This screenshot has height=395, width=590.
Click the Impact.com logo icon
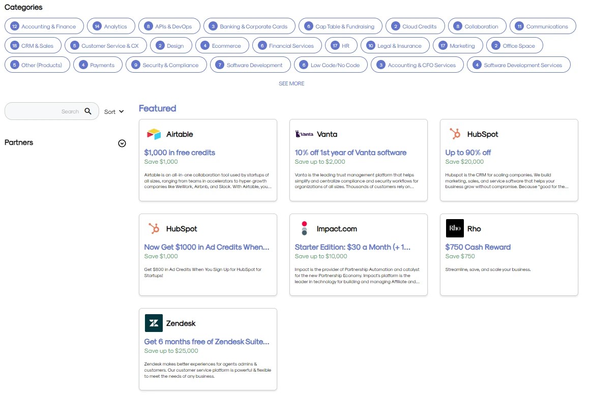(x=304, y=228)
